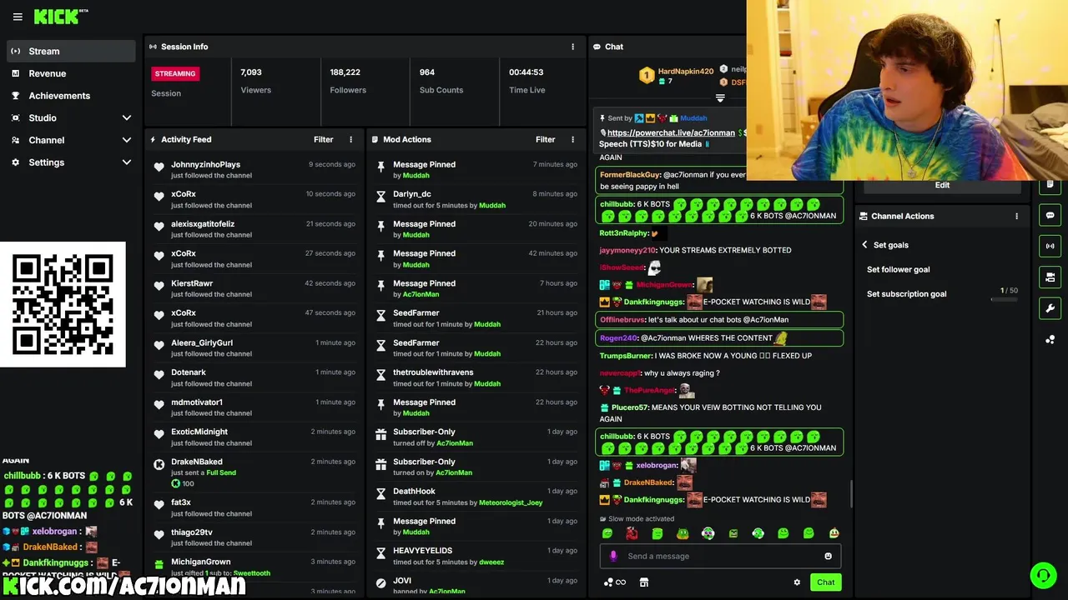Open the emoji picker in message box
Screen dimensions: 1068x600
point(828,556)
